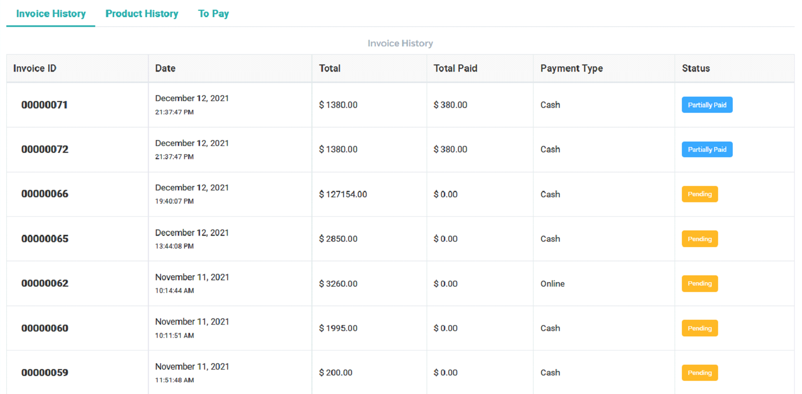Screen dimensions: 802x394
Task: Click the Total Paid column header
Action: pos(455,68)
